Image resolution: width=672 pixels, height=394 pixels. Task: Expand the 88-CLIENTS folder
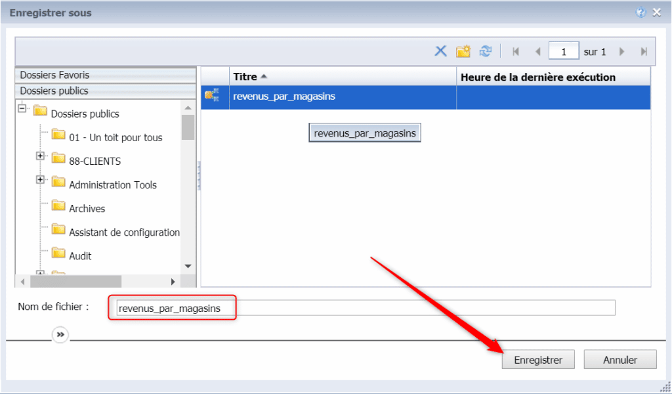tap(40, 156)
